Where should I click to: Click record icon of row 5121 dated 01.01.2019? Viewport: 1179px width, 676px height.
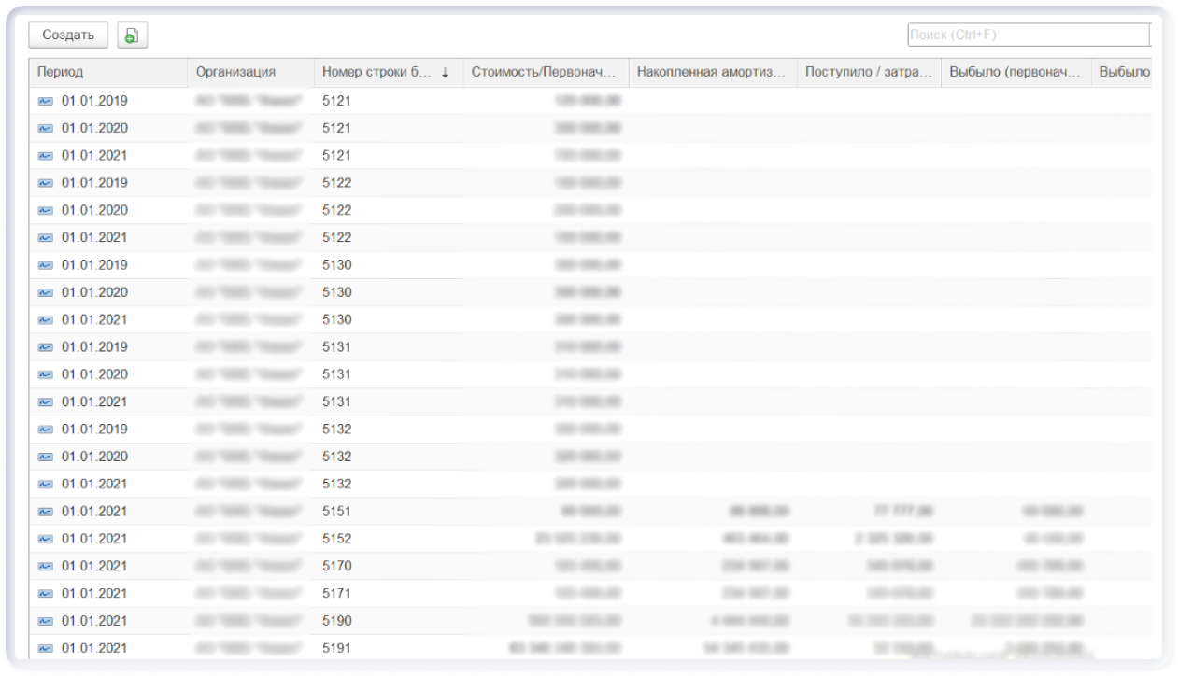pos(46,101)
